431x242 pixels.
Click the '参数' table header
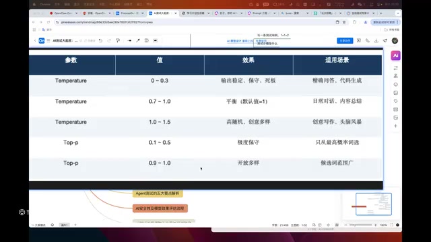[71, 61]
